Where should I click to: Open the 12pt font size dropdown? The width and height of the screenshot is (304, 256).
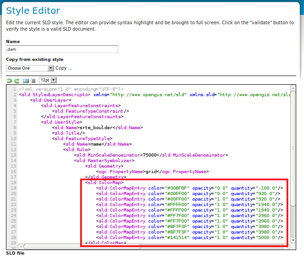[x=48, y=80]
